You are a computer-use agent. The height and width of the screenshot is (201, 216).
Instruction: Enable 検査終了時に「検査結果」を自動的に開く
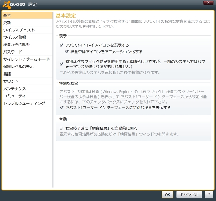point(61,128)
